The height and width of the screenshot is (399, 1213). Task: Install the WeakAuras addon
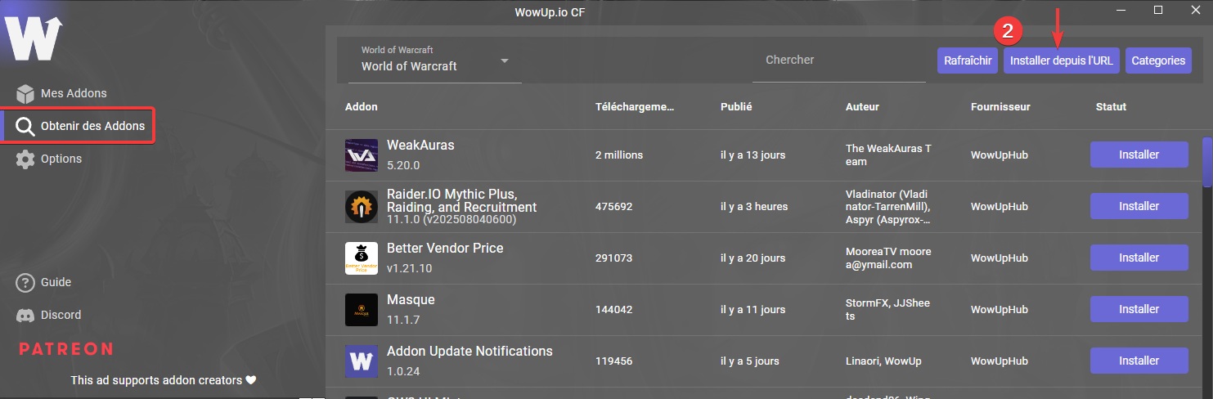(x=1139, y=155)
